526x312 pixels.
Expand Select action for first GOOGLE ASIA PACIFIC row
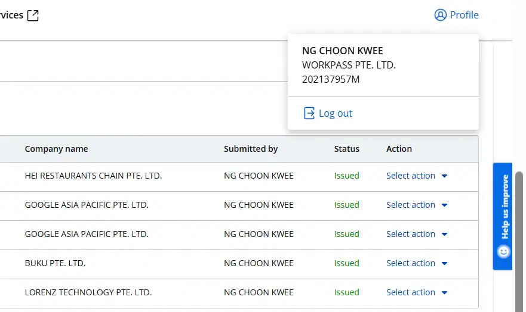click(411, 205)
